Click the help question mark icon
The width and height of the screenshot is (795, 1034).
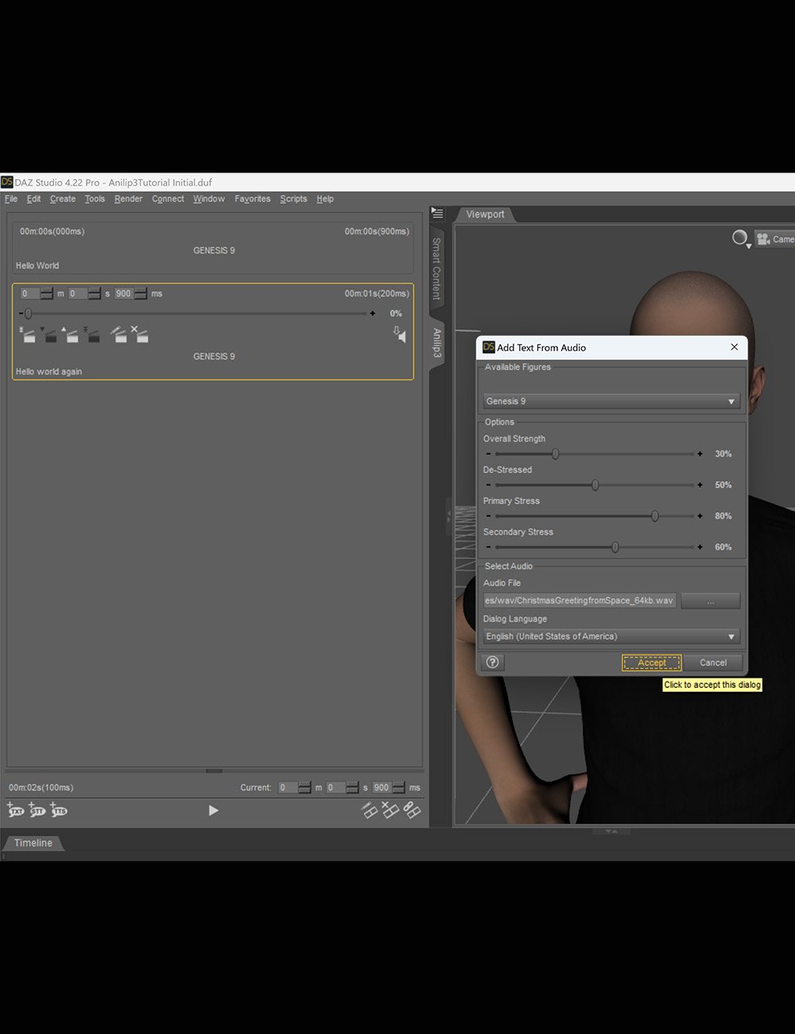pos(493,663)
